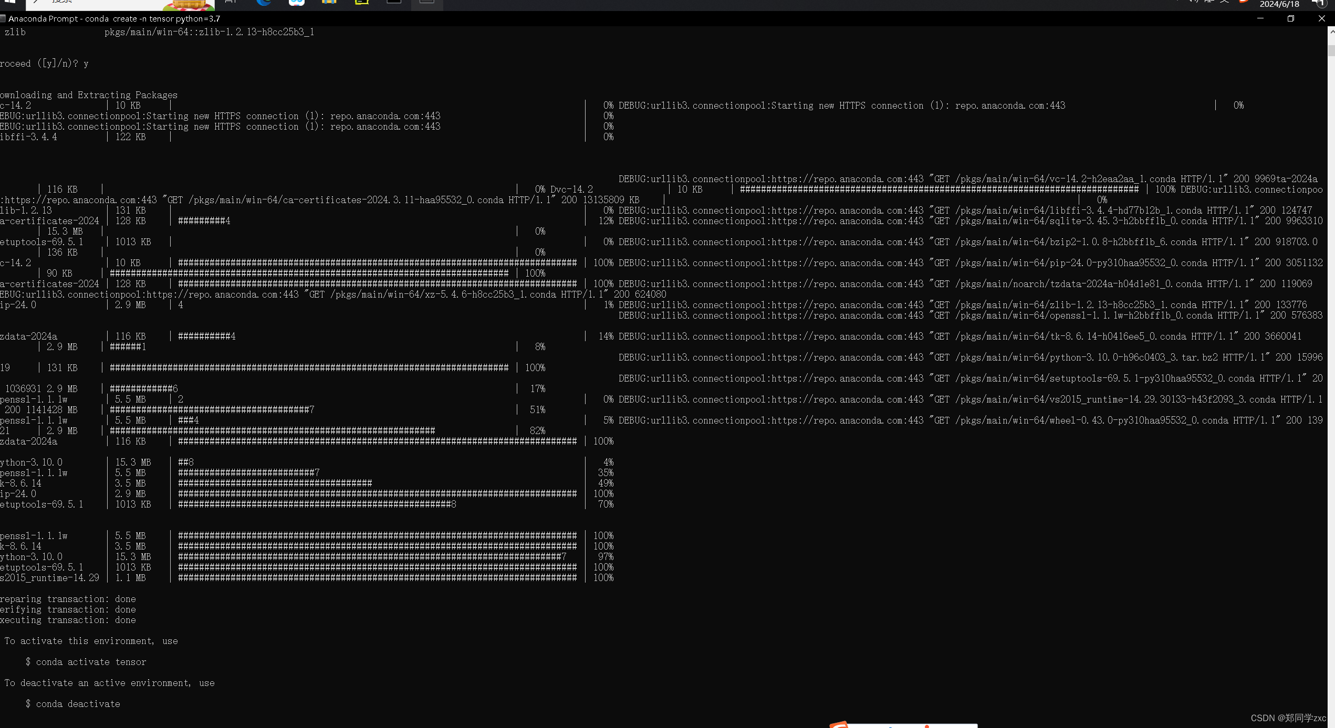Click the '70%' progress percentage
1335x728 pixels.
(x=606, y=504)
